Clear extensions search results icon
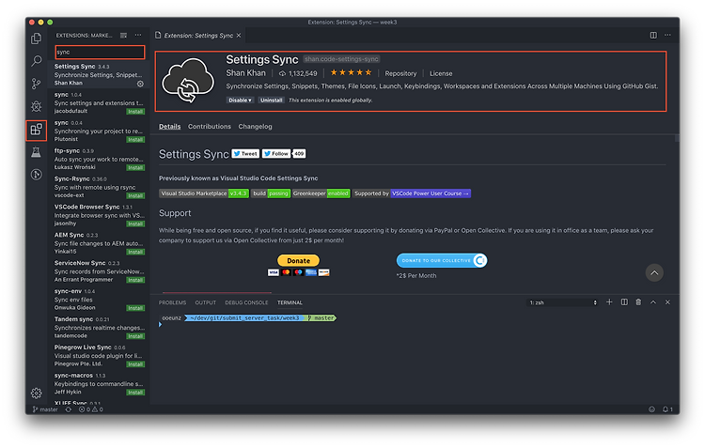Image resolution: width=705 pixels, height=448 pixels. (x=124, y=36)
